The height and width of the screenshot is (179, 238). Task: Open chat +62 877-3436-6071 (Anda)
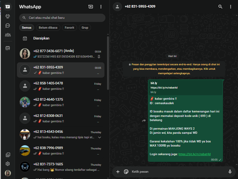[x=60, y=54]
